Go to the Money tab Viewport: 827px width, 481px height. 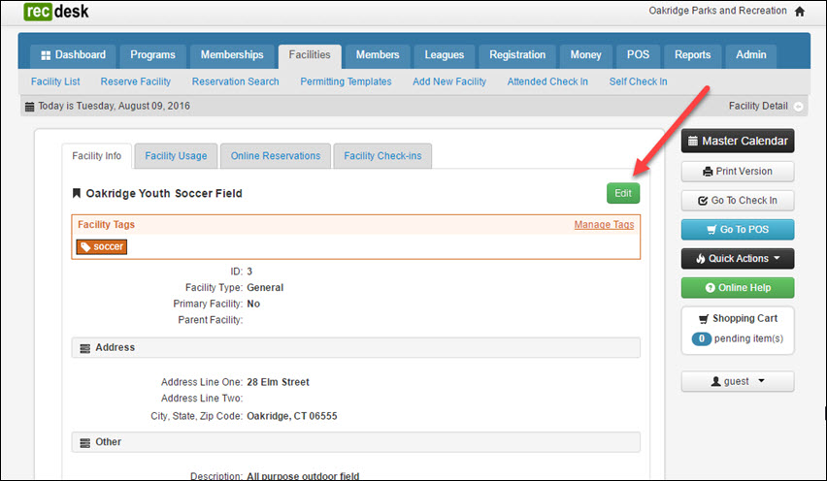[x=585, y=55]
